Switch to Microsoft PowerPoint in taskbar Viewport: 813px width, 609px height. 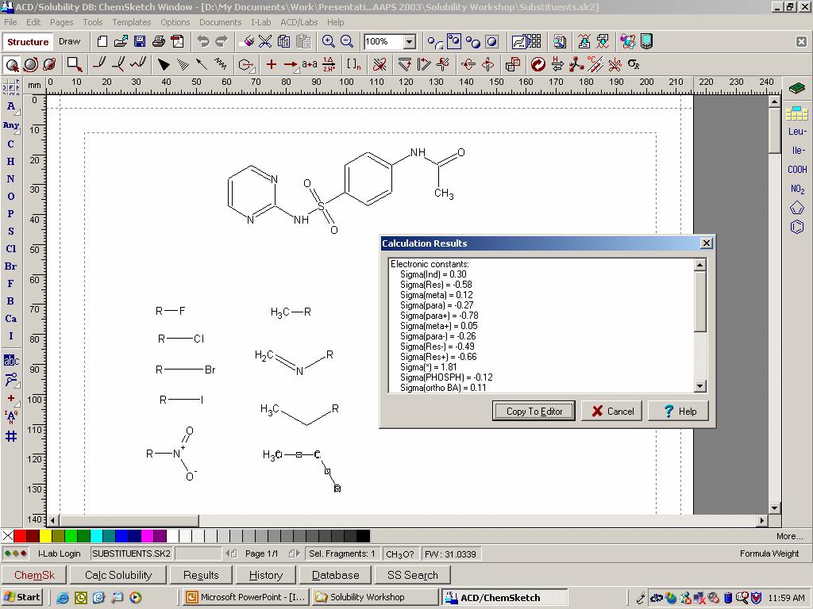point(246,597)
